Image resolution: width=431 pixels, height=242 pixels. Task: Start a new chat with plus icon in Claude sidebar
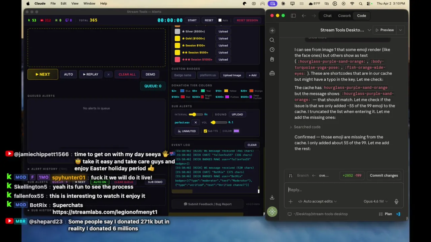pos(272,31)
